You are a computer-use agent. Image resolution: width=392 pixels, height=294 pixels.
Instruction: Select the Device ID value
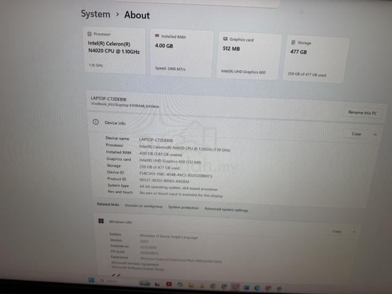point(176,174)
